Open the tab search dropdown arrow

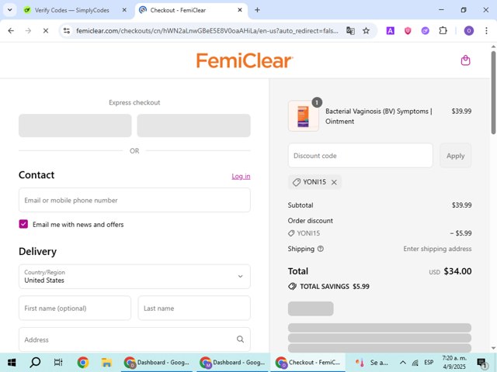click(x=10, y=10)
